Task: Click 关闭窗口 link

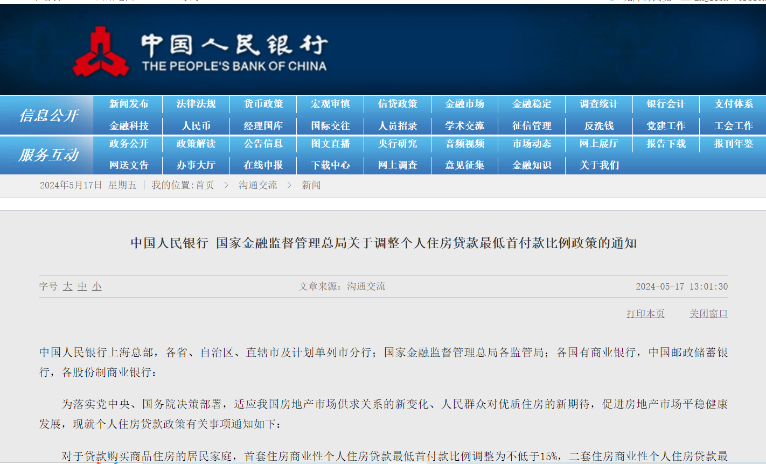Action: [x=708, y=313]
